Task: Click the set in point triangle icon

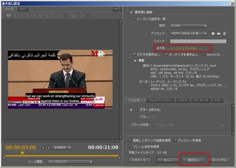Action: click(43, 147)
